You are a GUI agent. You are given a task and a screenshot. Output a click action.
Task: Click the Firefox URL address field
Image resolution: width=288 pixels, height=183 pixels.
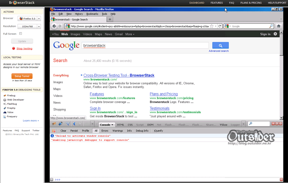[140, 26]
